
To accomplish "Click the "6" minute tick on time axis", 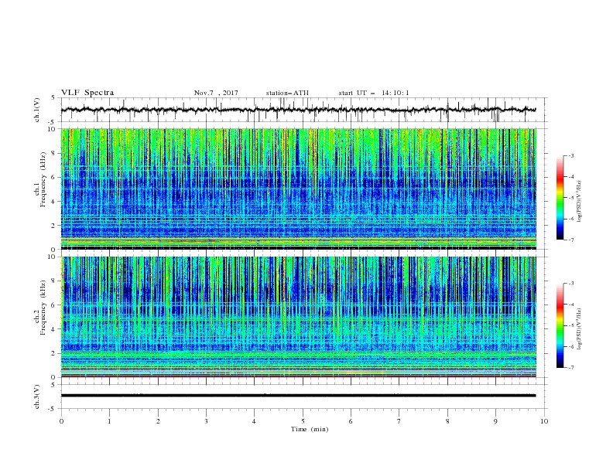I will [351, 421].
